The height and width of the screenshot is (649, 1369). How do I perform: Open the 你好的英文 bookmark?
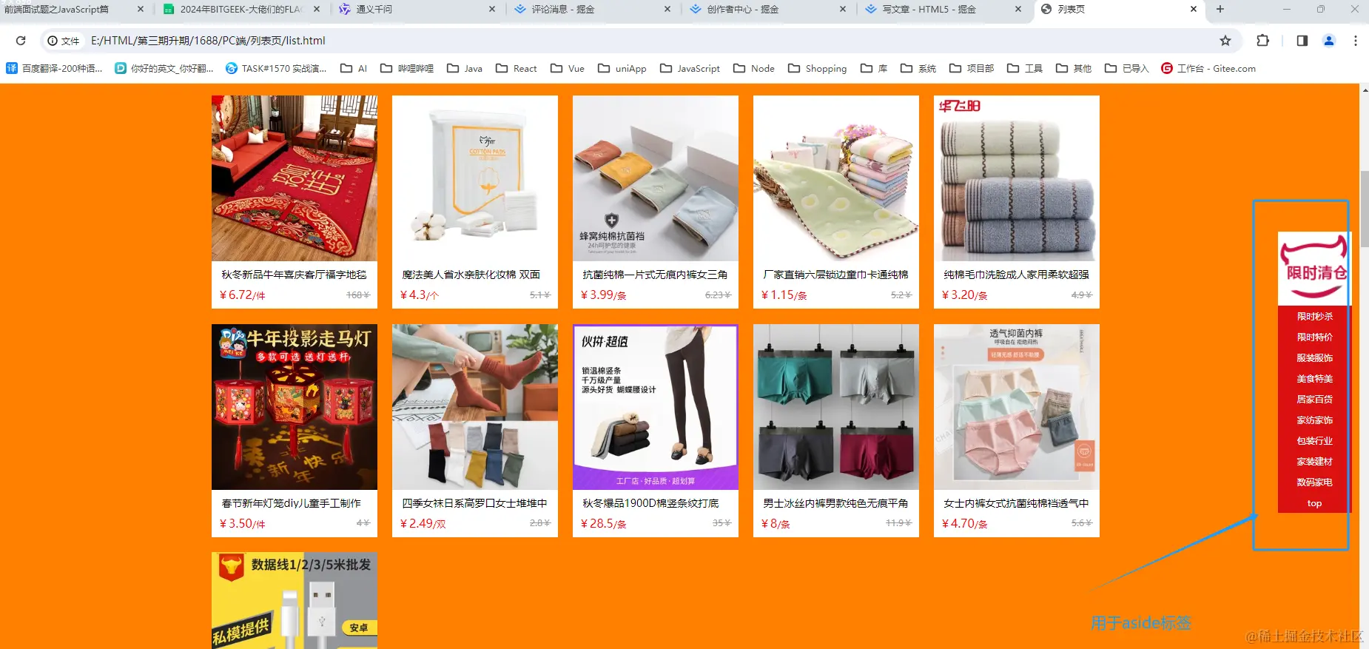(164, 68)
